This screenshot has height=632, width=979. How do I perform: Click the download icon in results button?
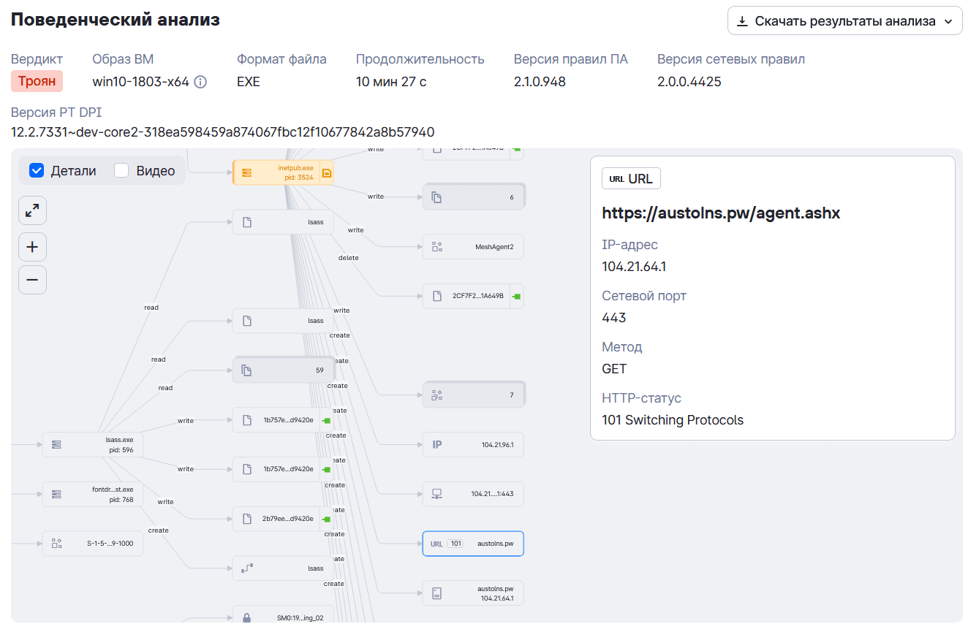(742, 21)
